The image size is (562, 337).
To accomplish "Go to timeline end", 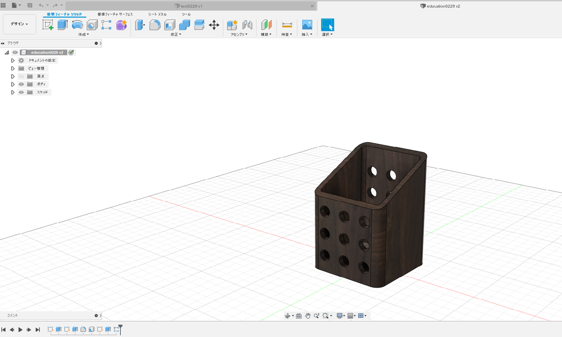I will pyautogui.click(x=38, y=330).
